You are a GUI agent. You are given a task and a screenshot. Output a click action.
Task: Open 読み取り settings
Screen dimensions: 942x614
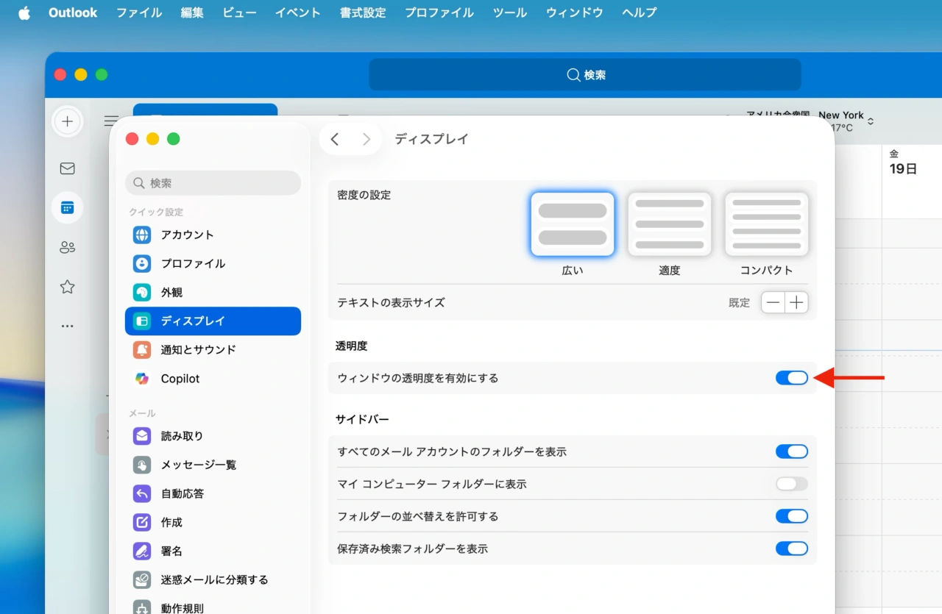tap(213, 436)
